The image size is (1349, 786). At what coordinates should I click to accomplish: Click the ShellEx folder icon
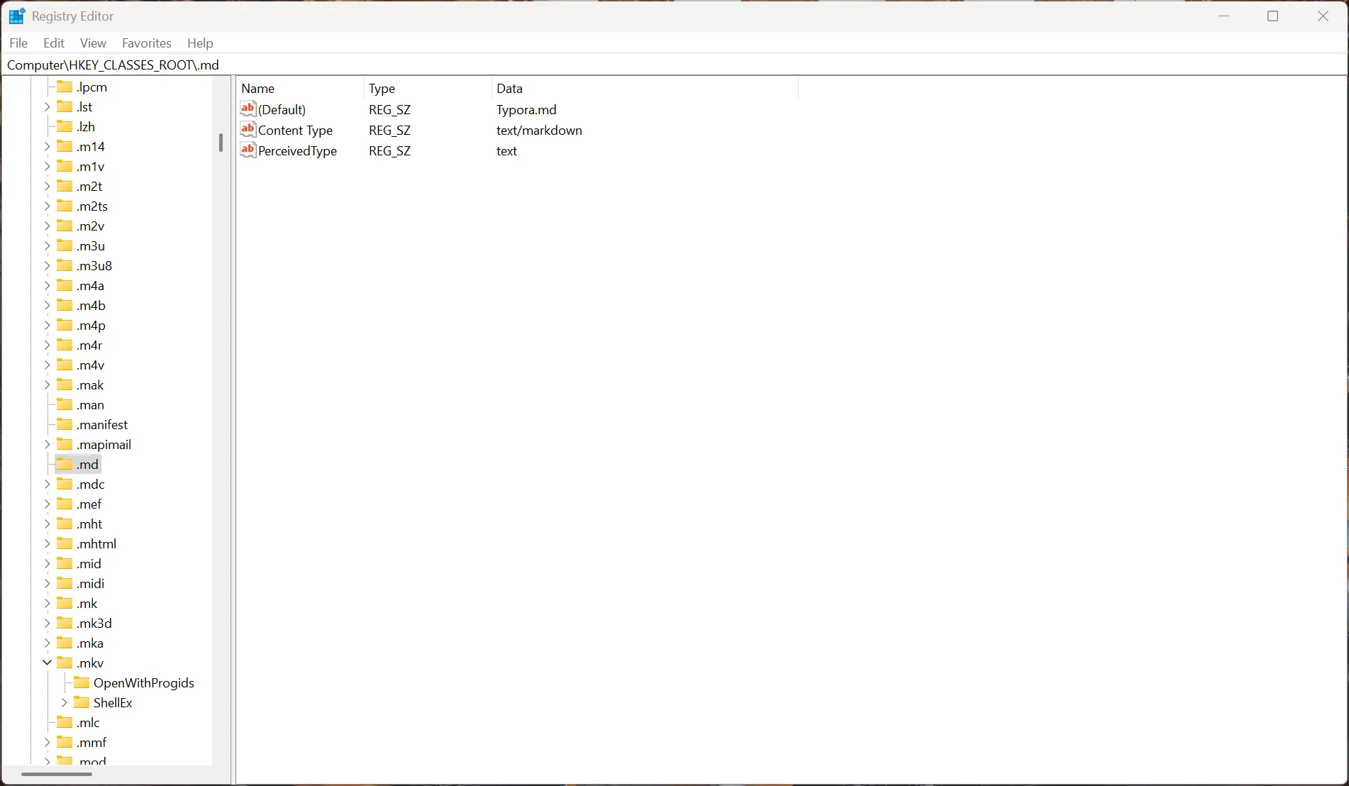(82, 702)
